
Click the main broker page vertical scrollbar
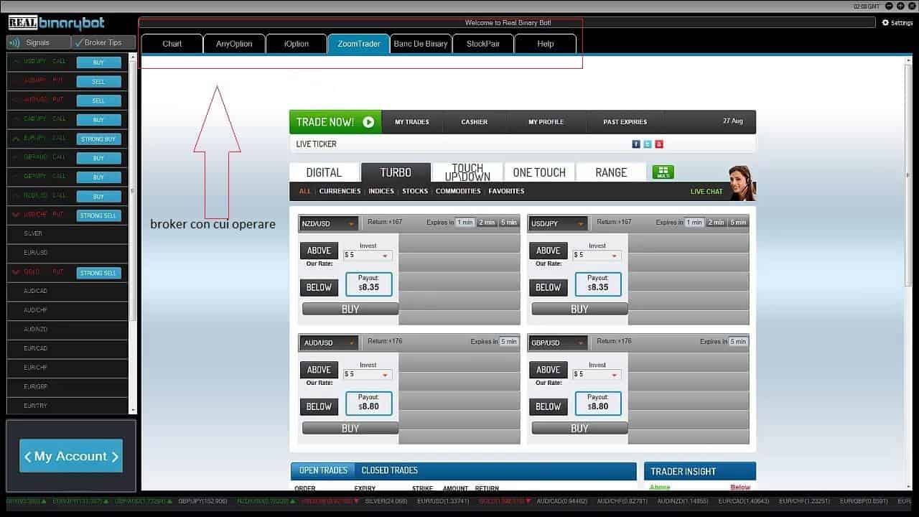[908, 175]
